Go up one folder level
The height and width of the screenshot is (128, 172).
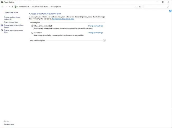coord(12,7)
